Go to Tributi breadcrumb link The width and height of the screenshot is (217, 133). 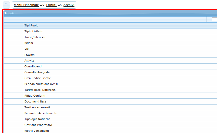pos(51,5)
